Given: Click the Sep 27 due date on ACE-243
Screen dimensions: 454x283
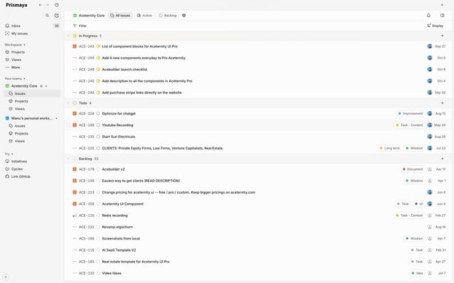Looking at the screenshot, I should 440,46.
